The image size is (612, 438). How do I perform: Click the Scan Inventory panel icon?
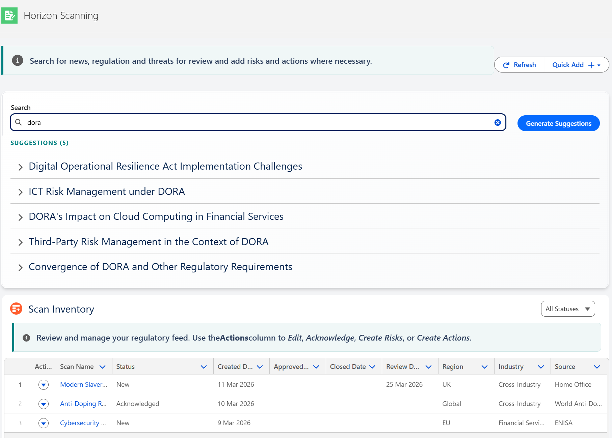[16, 309]
